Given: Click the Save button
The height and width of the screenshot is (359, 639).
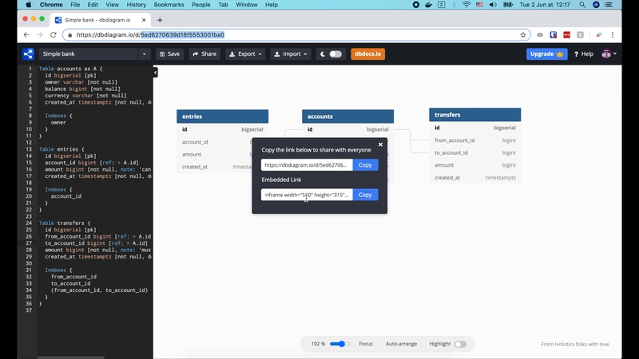Looking at the screenshot, I should pos(169,53).
